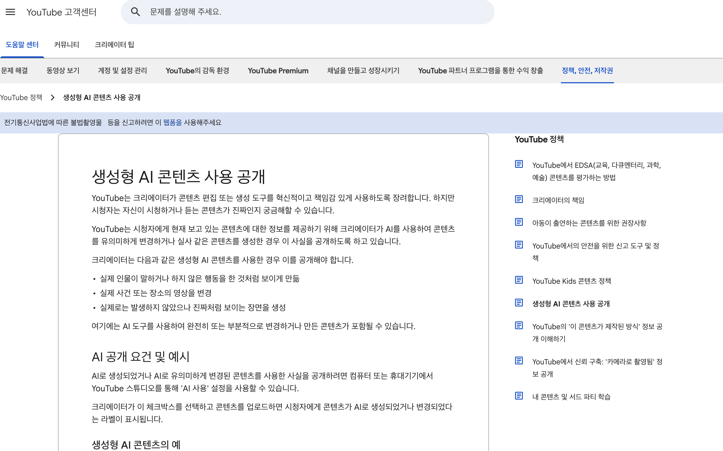This screenshot has width=723, height=451.
Task: Click the 생성형 AI 콘텐츠의 예 heading
Action: [x=136, y=445]
